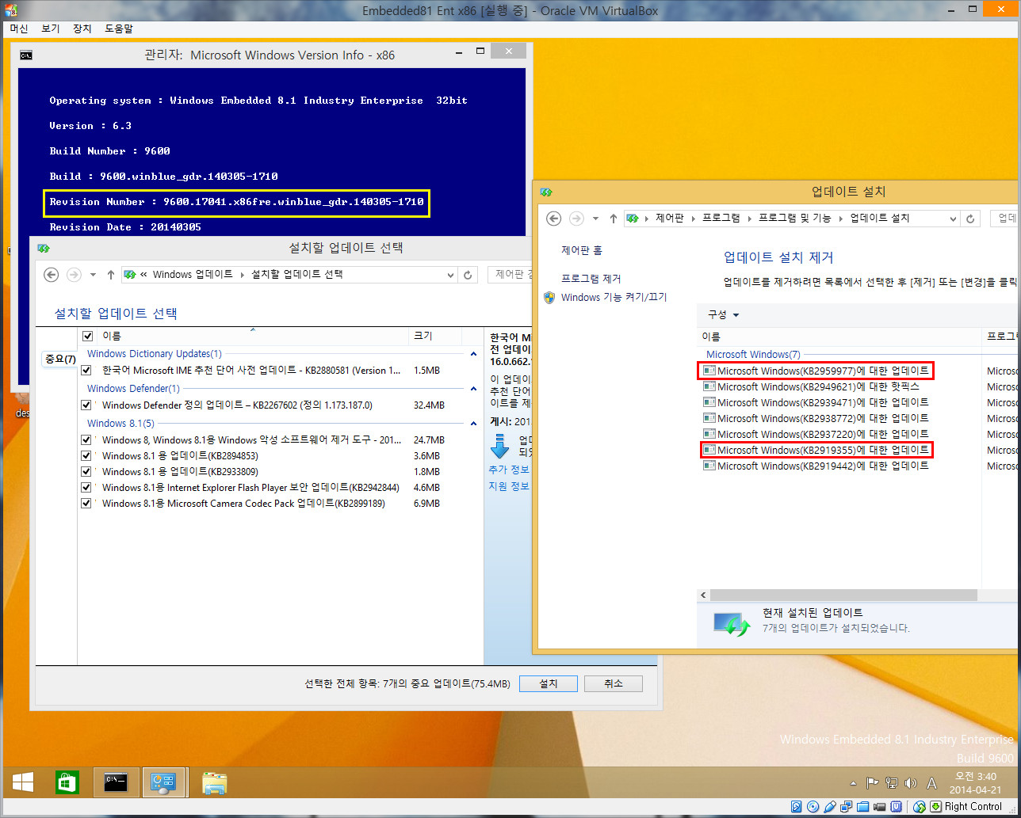This screenshot has width=1021, height=818.
Task: Click the command prompt window system icon
Action: [x=25, y=55]
